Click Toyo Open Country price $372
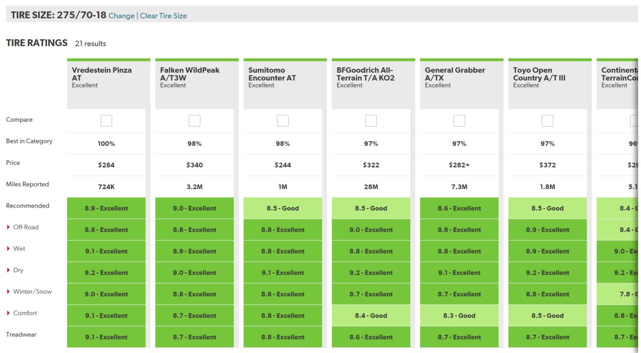The image size is (641, 353). 547,165
